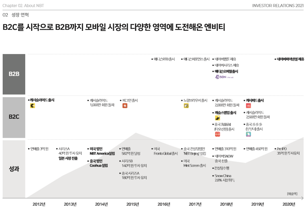
Task: Click the 'Snow China' entry
Action: (223, 176)
